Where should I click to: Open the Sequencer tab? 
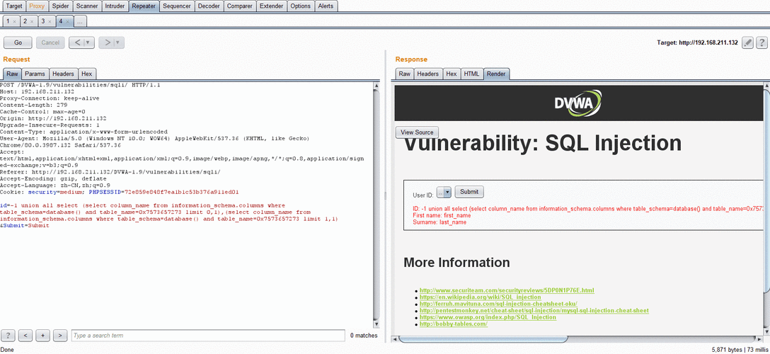point(177,6)
